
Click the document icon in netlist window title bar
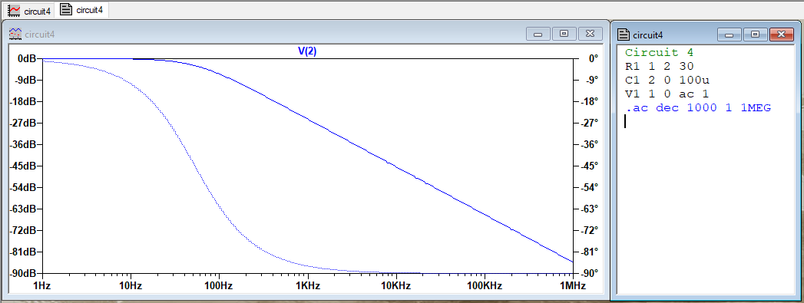(624, 35)
